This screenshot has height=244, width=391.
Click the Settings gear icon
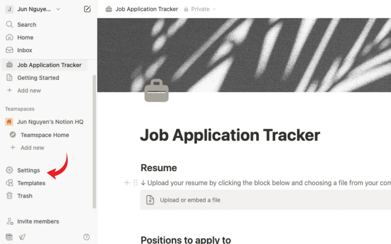coord(9,170)
